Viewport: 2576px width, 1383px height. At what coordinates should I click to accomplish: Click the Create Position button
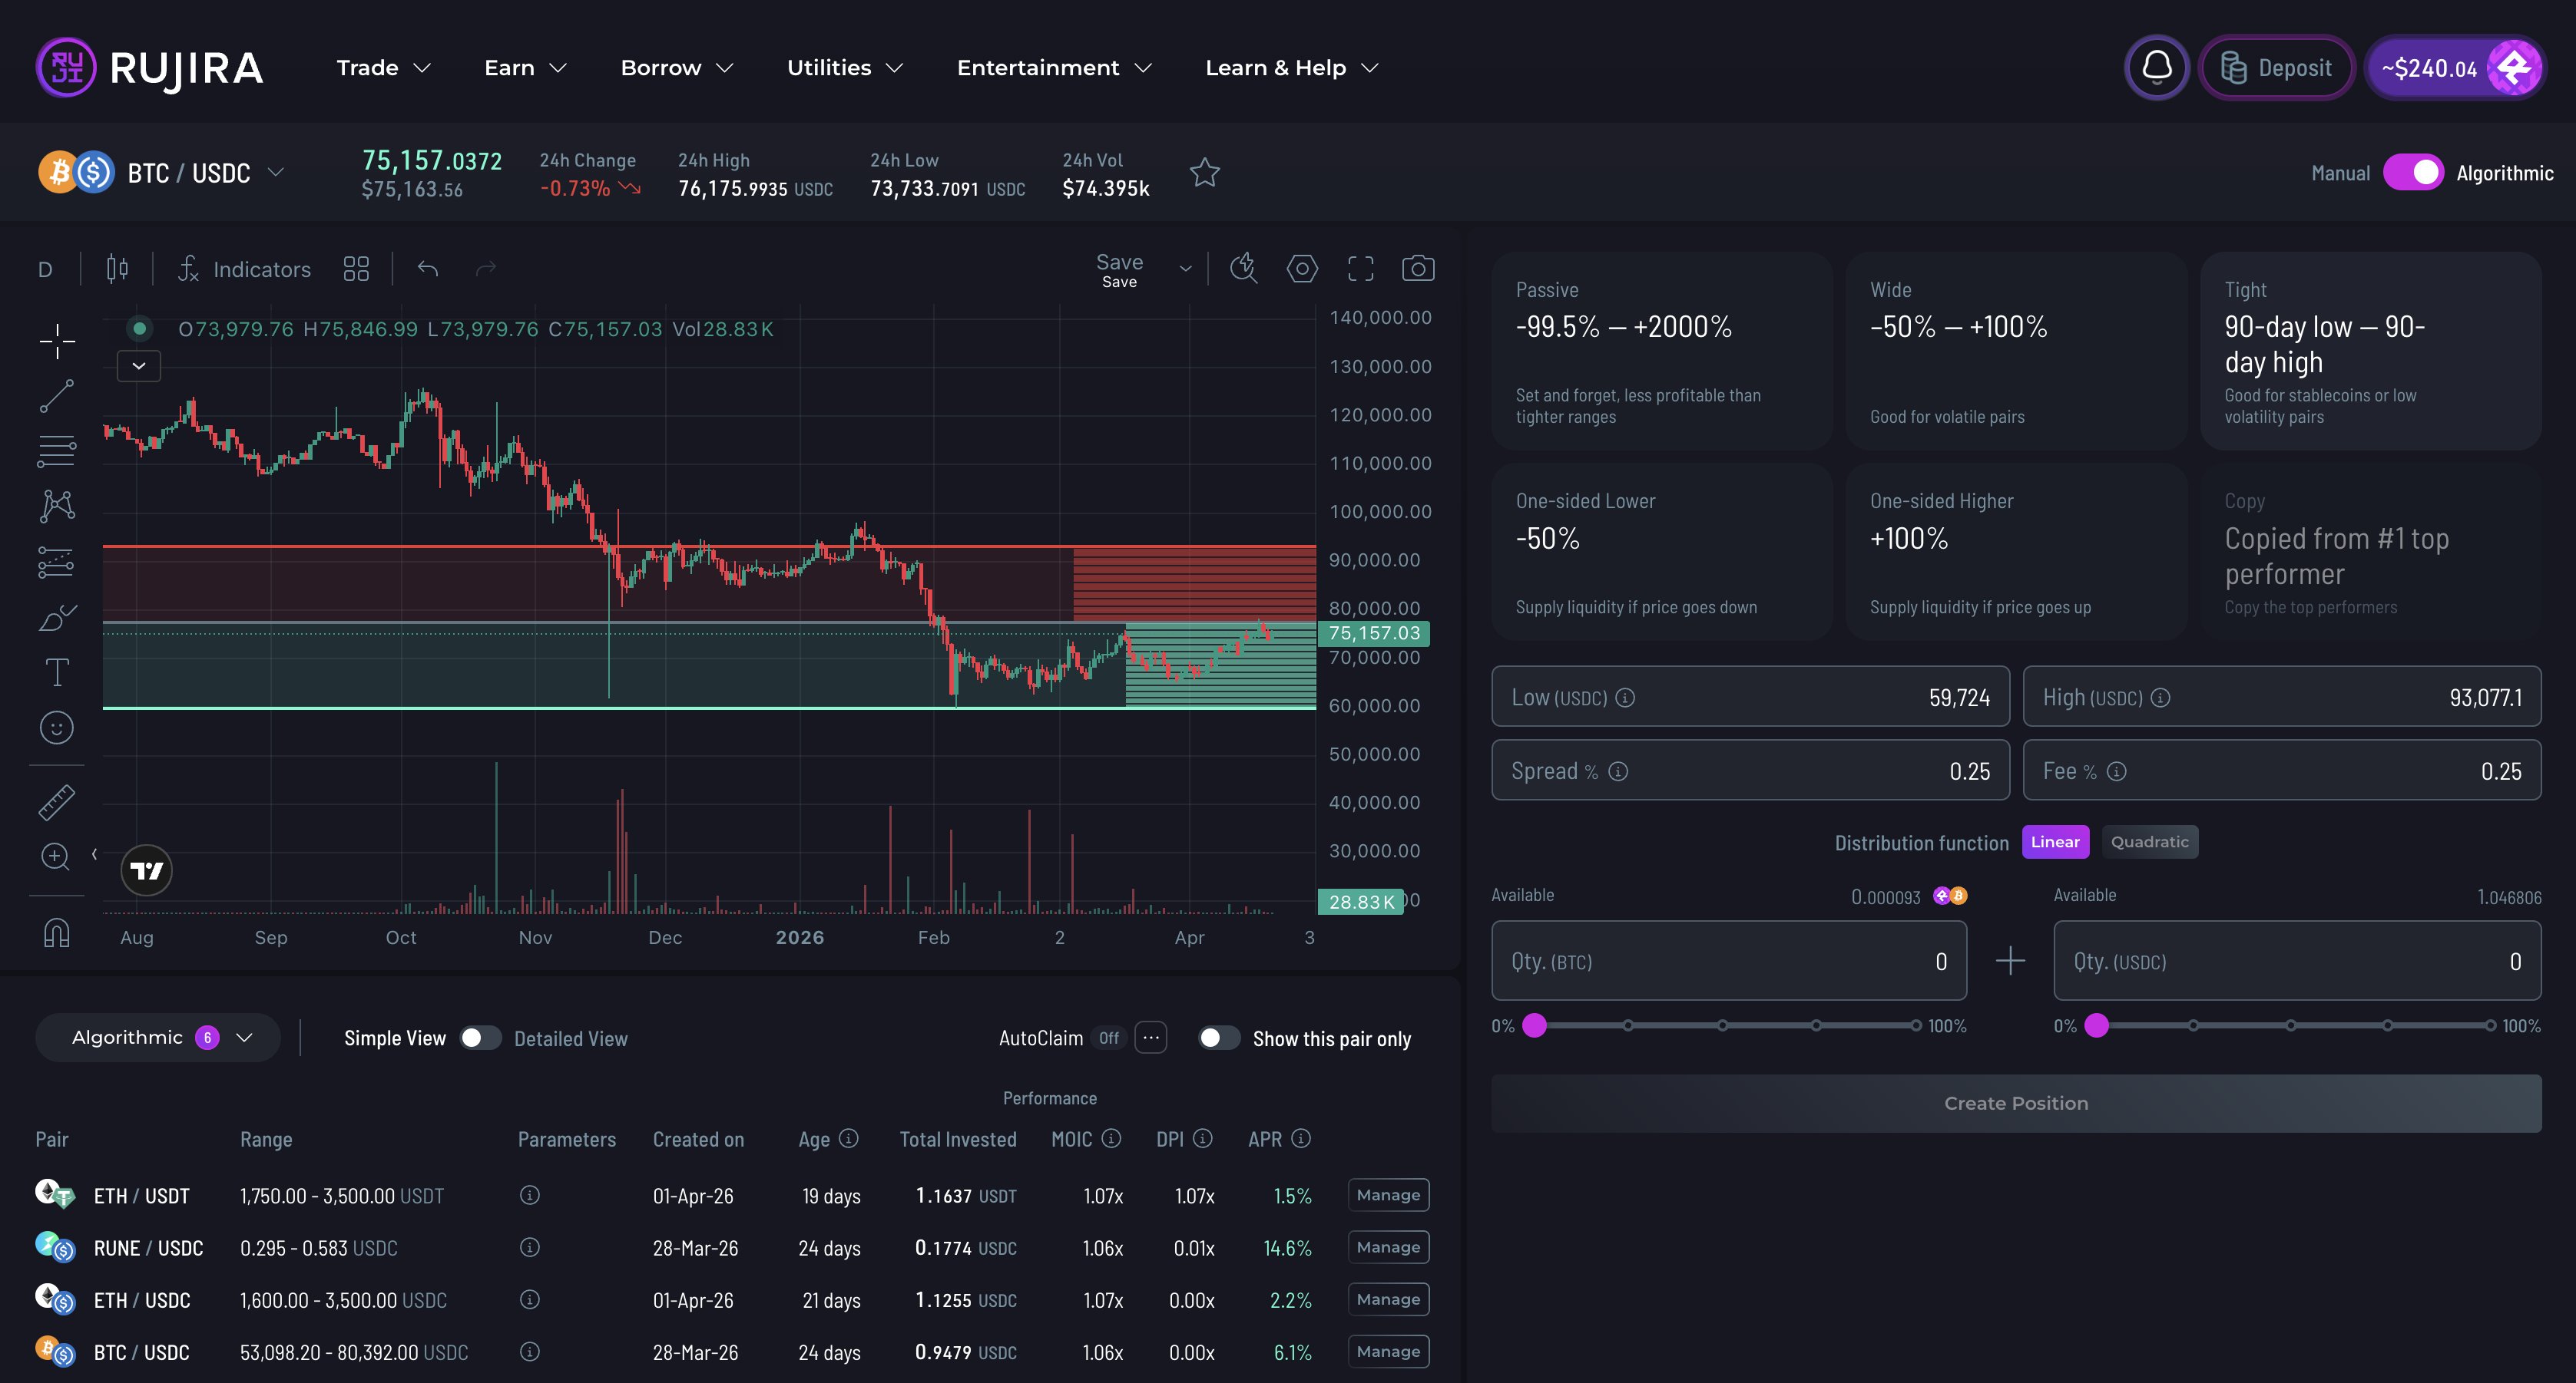(2016, 1103)
